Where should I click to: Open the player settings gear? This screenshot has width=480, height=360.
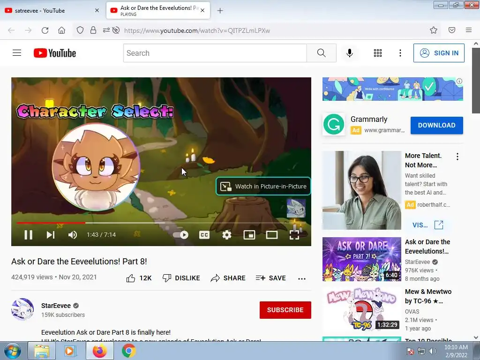point(226,235)
